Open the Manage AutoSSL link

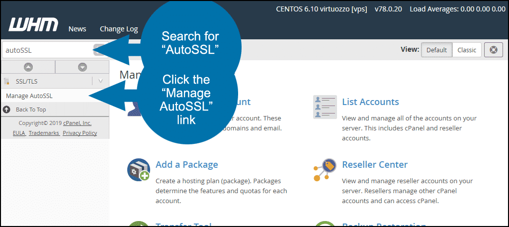point(29,96)
